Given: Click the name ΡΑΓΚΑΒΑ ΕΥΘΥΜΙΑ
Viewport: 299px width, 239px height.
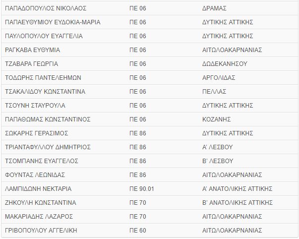Looking at the screenshot, I should click(x=32, y=50).
